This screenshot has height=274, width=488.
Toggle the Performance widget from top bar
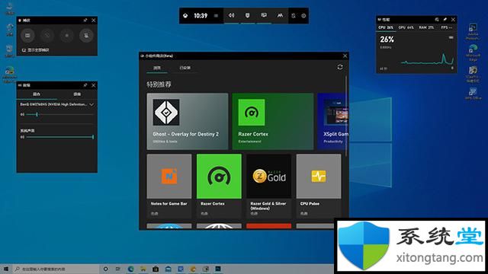tap(264, 15)
